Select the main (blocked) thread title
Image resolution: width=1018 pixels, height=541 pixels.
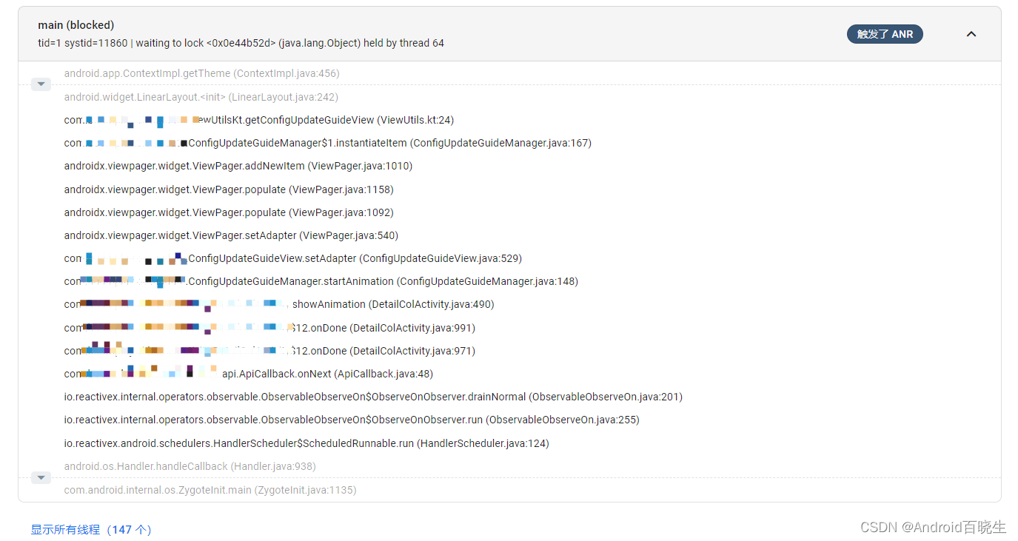tap(76, 25)
